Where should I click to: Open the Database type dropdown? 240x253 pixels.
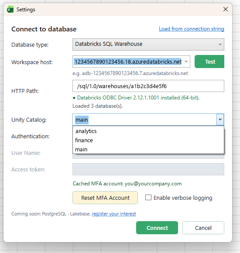coord(148,44)
